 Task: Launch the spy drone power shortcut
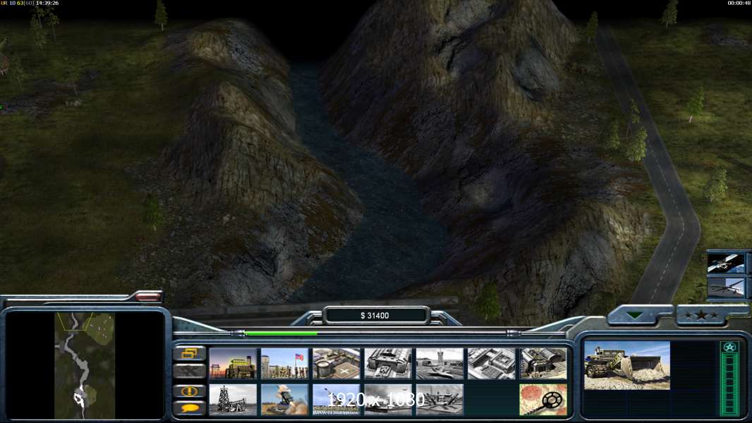click(x=726, y=287)
